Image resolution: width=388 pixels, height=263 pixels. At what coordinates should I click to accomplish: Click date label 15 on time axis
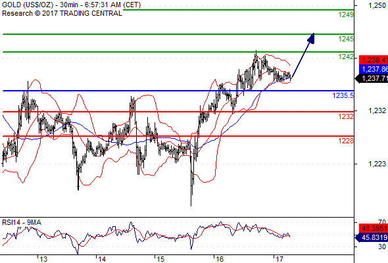point(160,259)
